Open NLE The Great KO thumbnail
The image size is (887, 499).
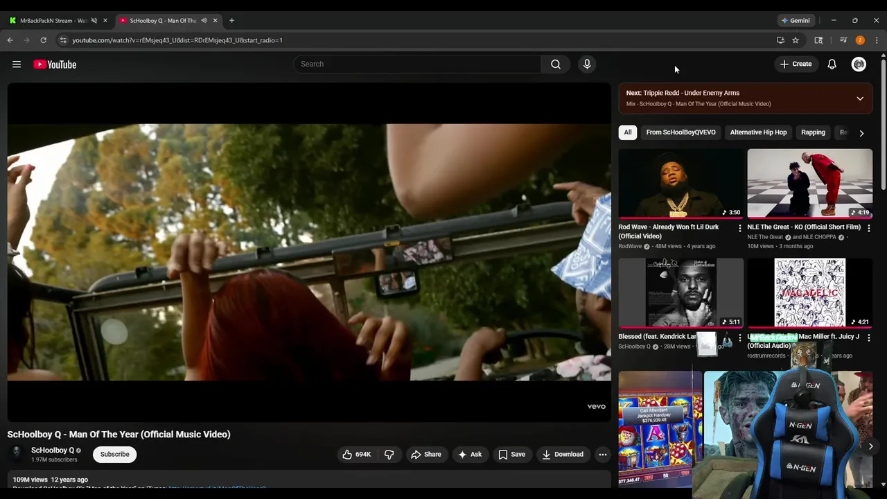(x=810, y=184)
